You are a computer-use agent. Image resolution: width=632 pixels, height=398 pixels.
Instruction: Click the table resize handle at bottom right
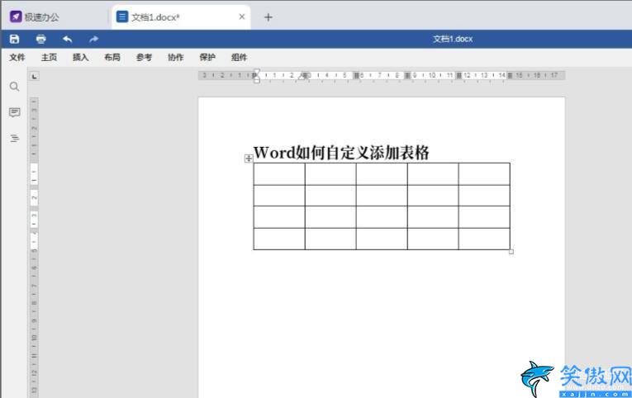511,252
